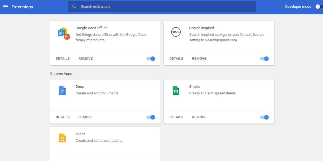Screen dimensions: 323x161
Task: Enable Developer mode toggle
Action: click(x=319, y=7)
